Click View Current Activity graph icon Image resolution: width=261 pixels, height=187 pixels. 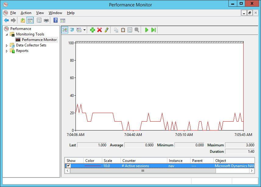[x=65, y=30]
